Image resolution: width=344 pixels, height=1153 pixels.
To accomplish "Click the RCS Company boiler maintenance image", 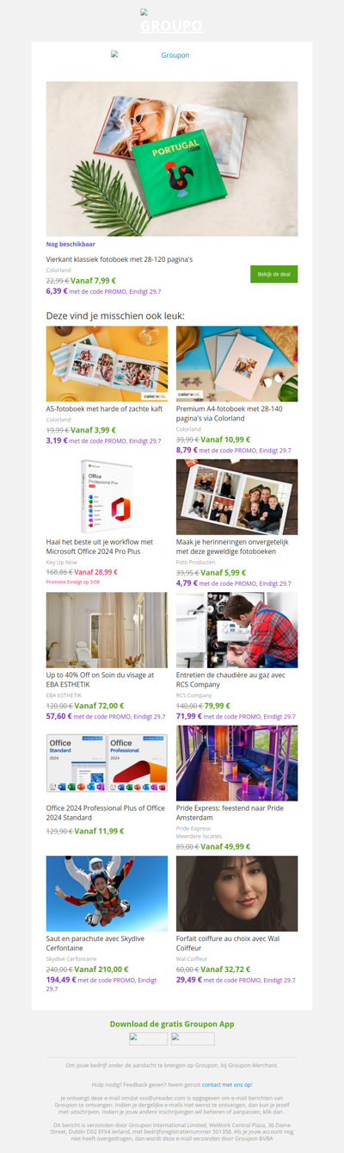I will [236, 630].
